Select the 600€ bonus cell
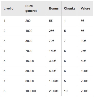 [x=54, y=71]
